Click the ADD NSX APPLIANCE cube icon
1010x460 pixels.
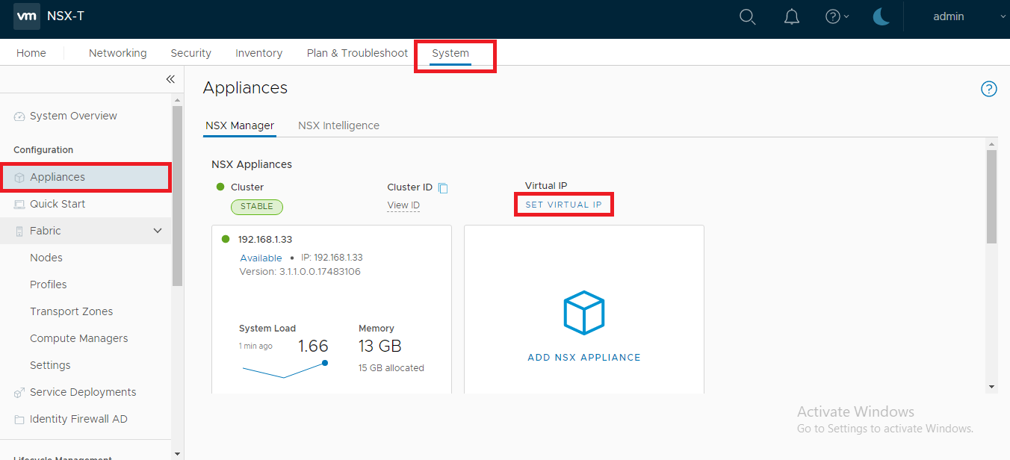coord(584,313)
